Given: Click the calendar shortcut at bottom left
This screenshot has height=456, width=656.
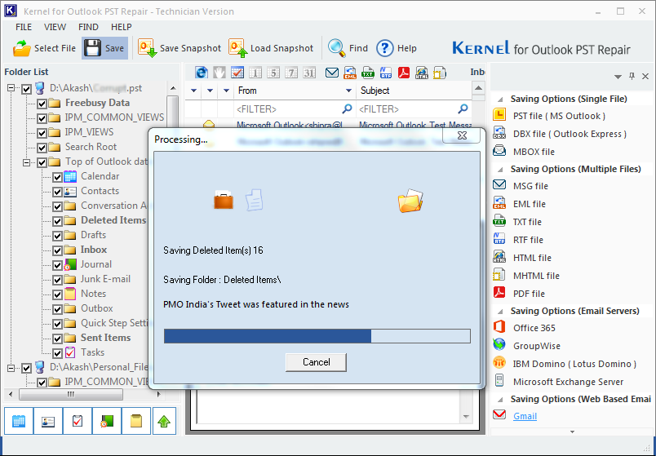Looking at the screenshot, I should click(19, 421).
